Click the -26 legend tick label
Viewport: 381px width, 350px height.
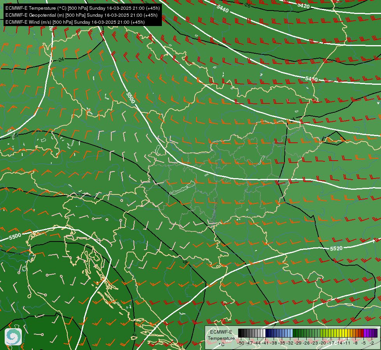point(306,343)
